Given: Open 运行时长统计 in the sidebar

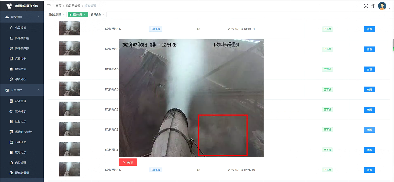Looking at the screenshot, I should click(23, 132).
